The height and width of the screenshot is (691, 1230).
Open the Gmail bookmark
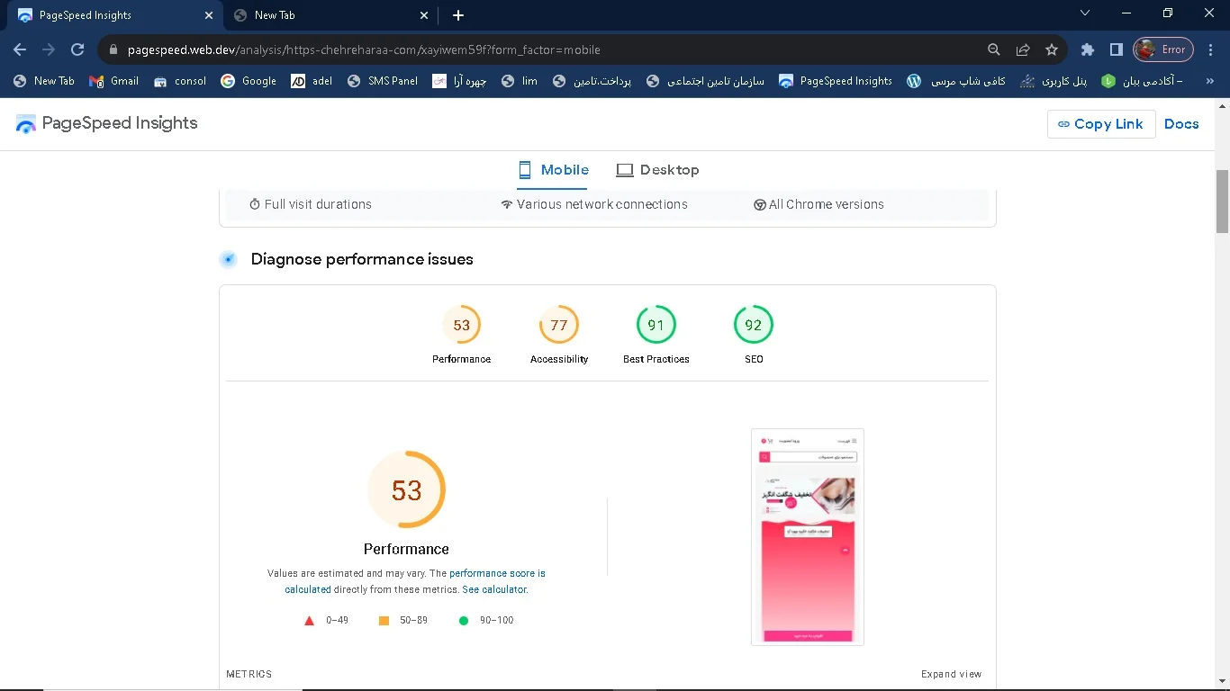114,81
